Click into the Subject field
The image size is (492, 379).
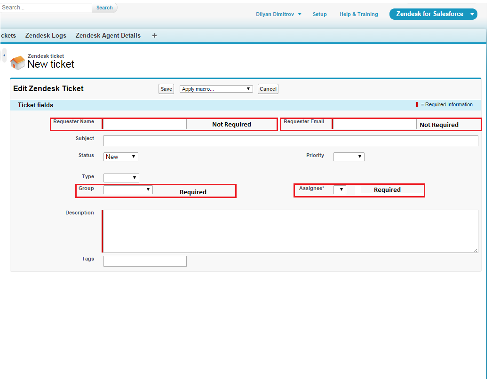click(x=291, y=141)
